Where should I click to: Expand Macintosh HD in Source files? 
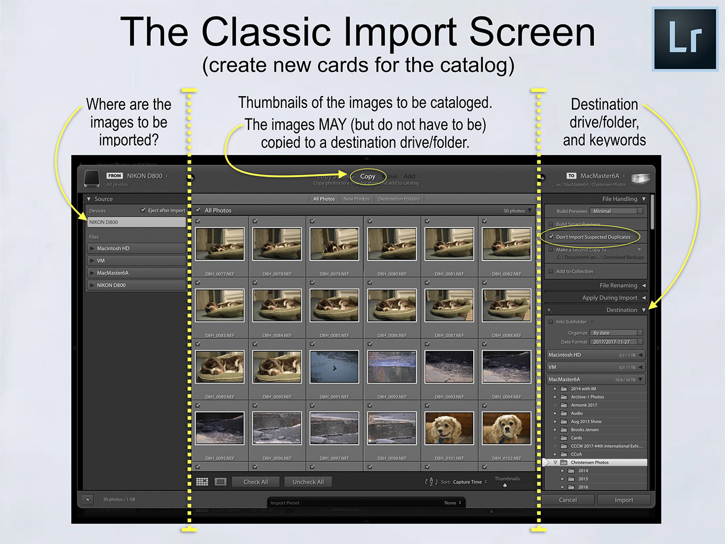92,248
